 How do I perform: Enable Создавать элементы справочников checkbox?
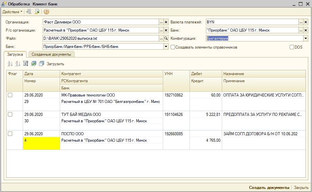coord(173,47)
